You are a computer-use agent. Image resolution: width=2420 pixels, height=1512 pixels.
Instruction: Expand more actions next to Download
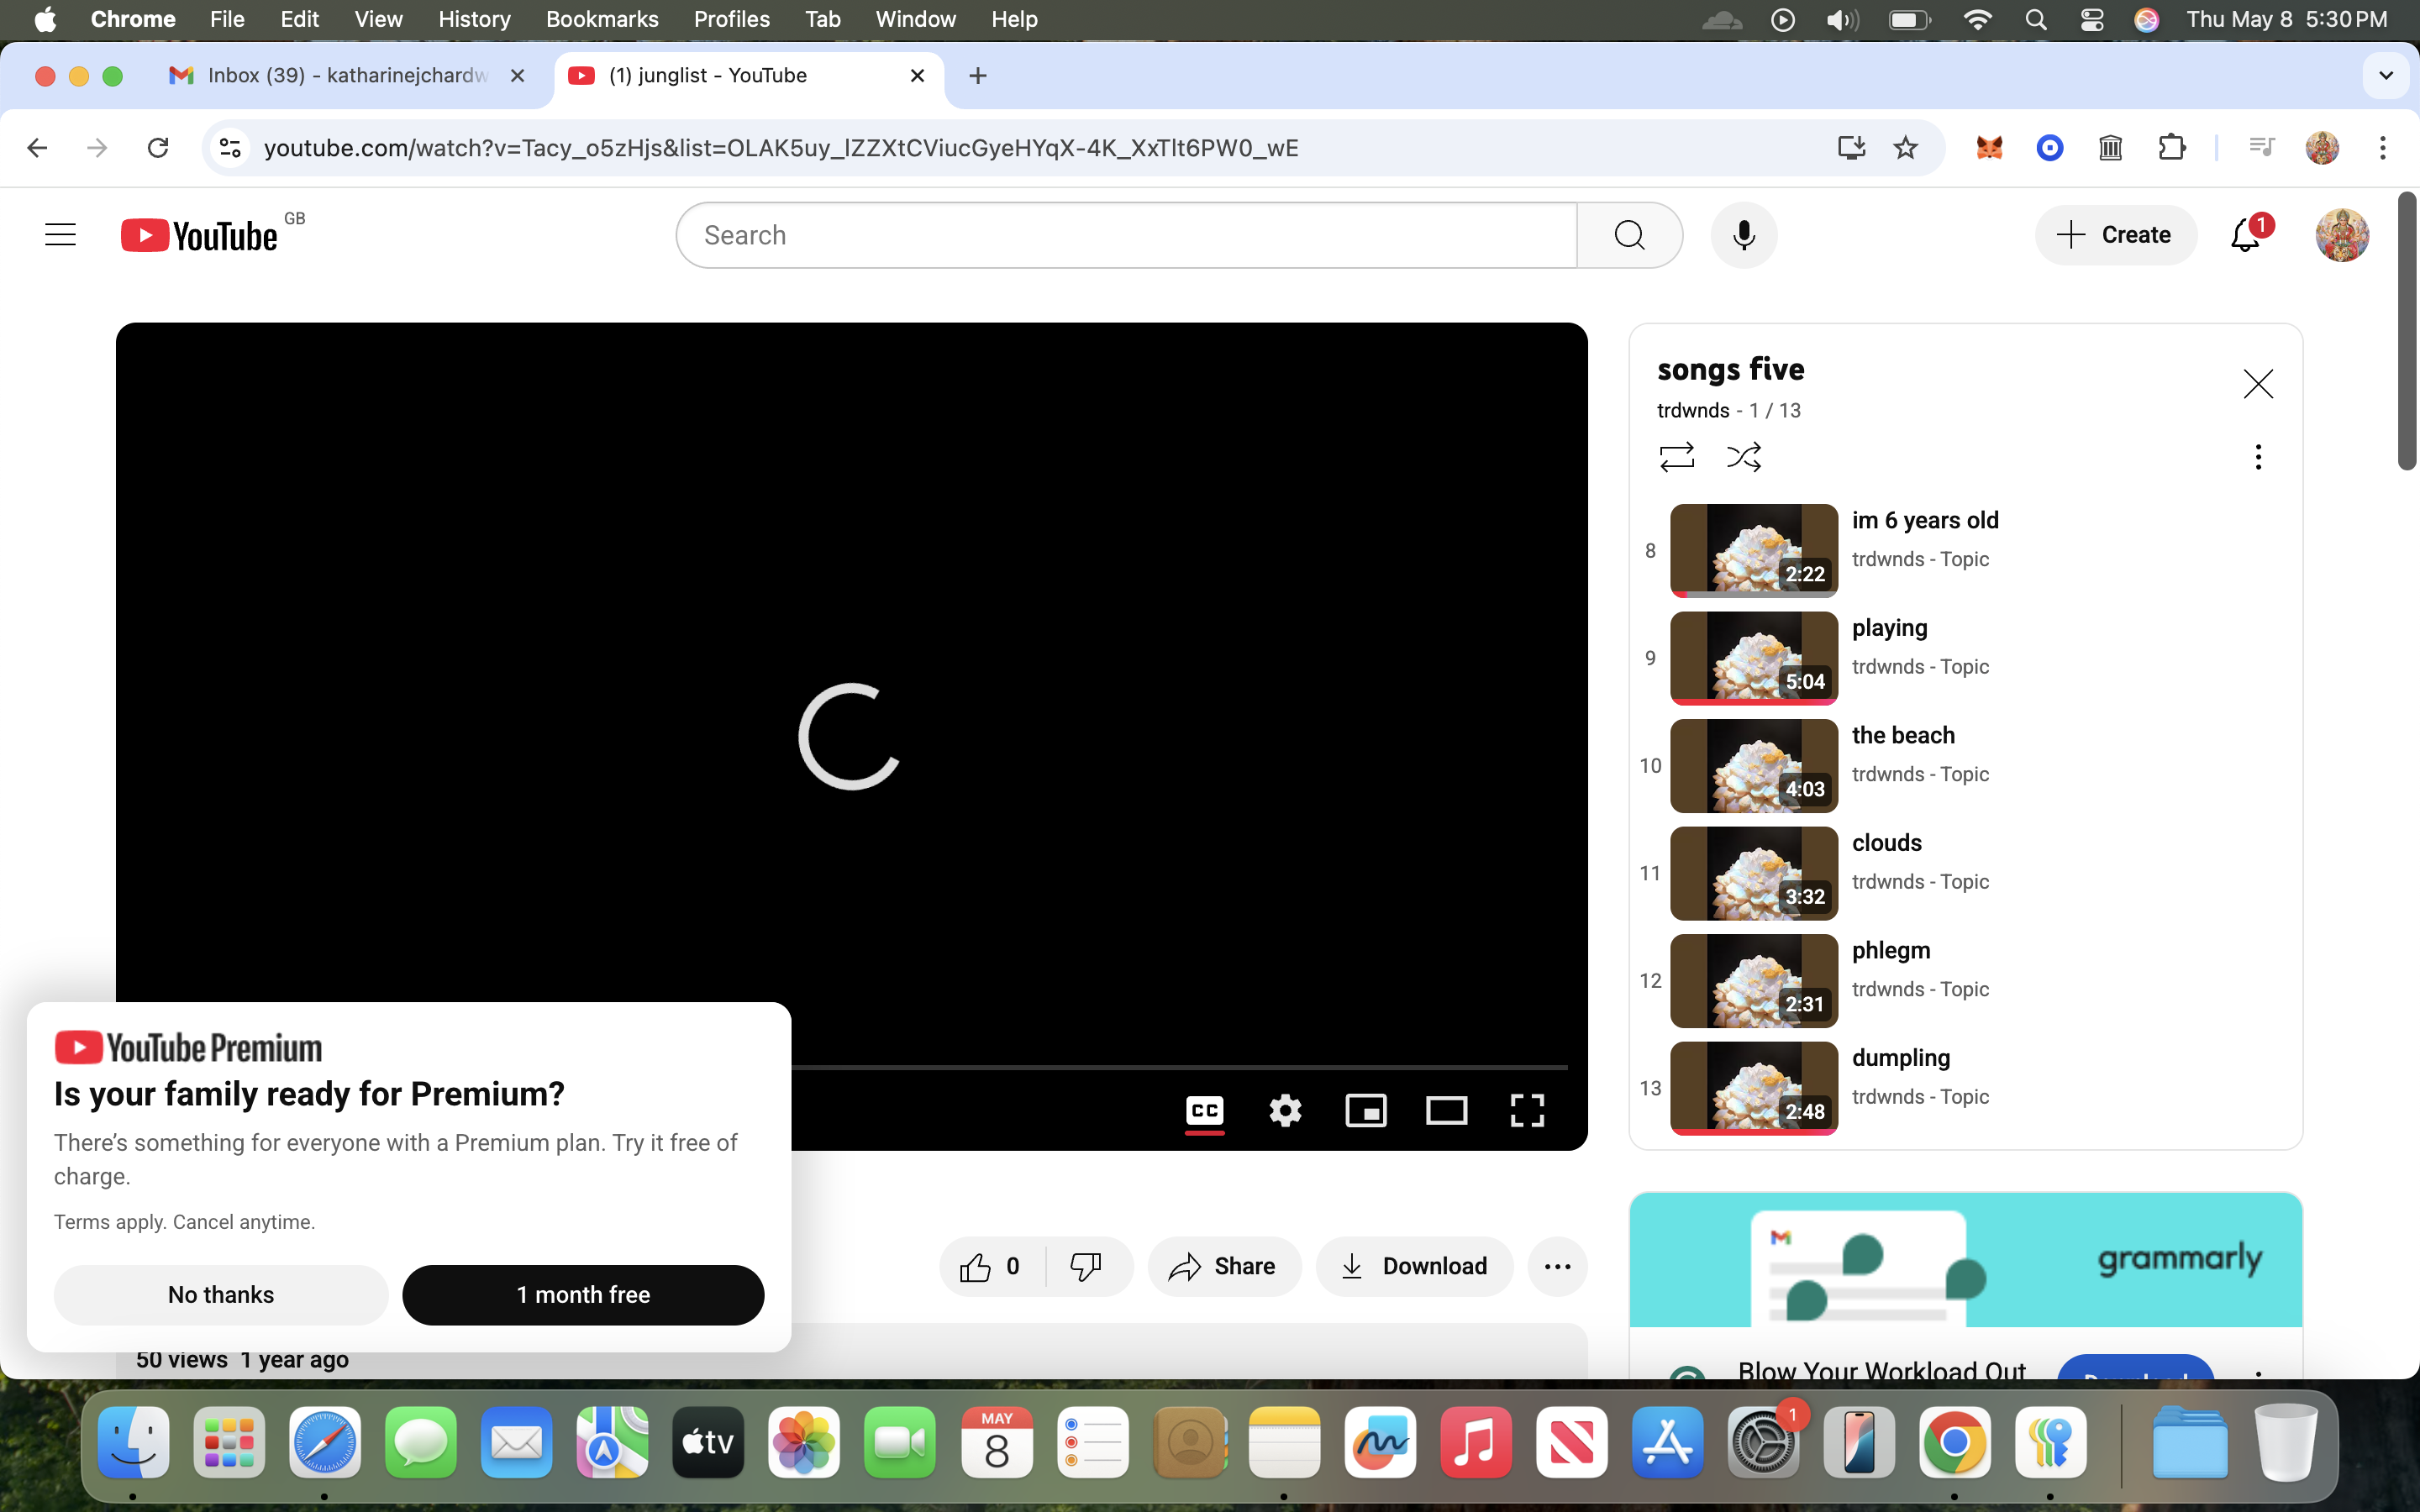1557,1267
